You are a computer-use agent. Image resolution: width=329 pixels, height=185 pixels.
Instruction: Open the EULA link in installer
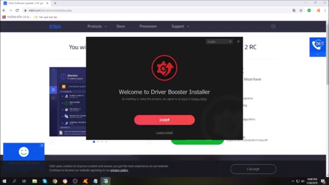pos(185,99)
